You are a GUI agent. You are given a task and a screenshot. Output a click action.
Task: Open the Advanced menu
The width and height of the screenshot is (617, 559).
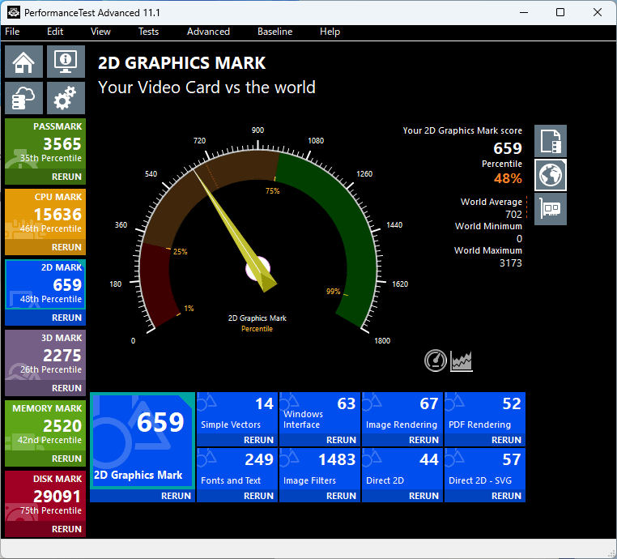pos(208,32)
